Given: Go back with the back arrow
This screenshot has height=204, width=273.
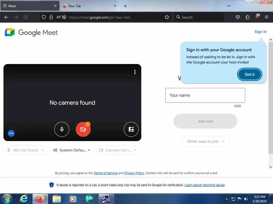Looking at the screenshot, I should (6, 17).
